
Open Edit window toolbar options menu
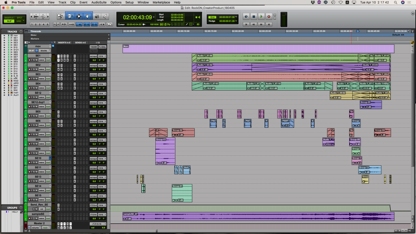pyautogui.click(x=412, y=13)
